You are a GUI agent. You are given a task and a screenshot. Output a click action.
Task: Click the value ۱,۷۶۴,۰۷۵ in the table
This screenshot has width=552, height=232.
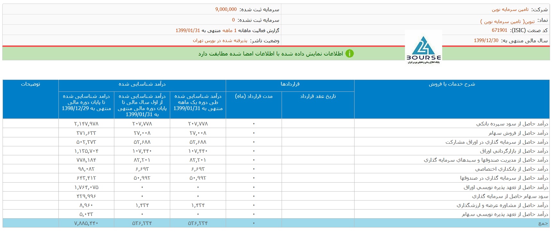point(86,187)
